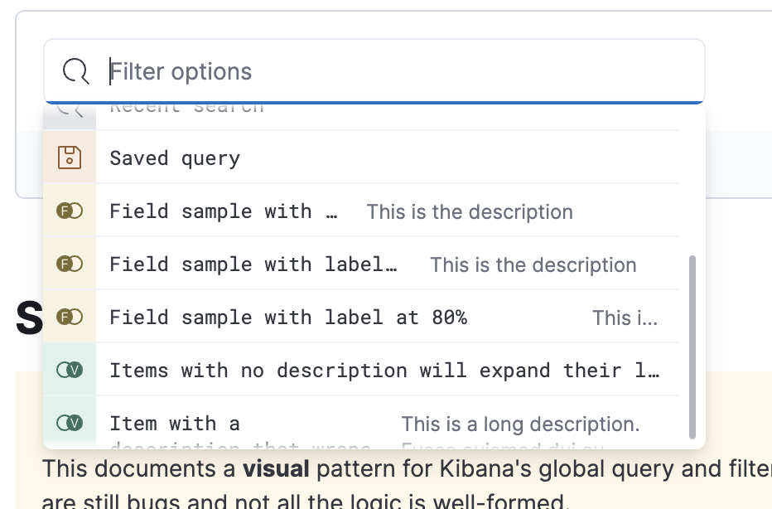Select the Saved query option
The image size is (772, 509).
(175, 158)
